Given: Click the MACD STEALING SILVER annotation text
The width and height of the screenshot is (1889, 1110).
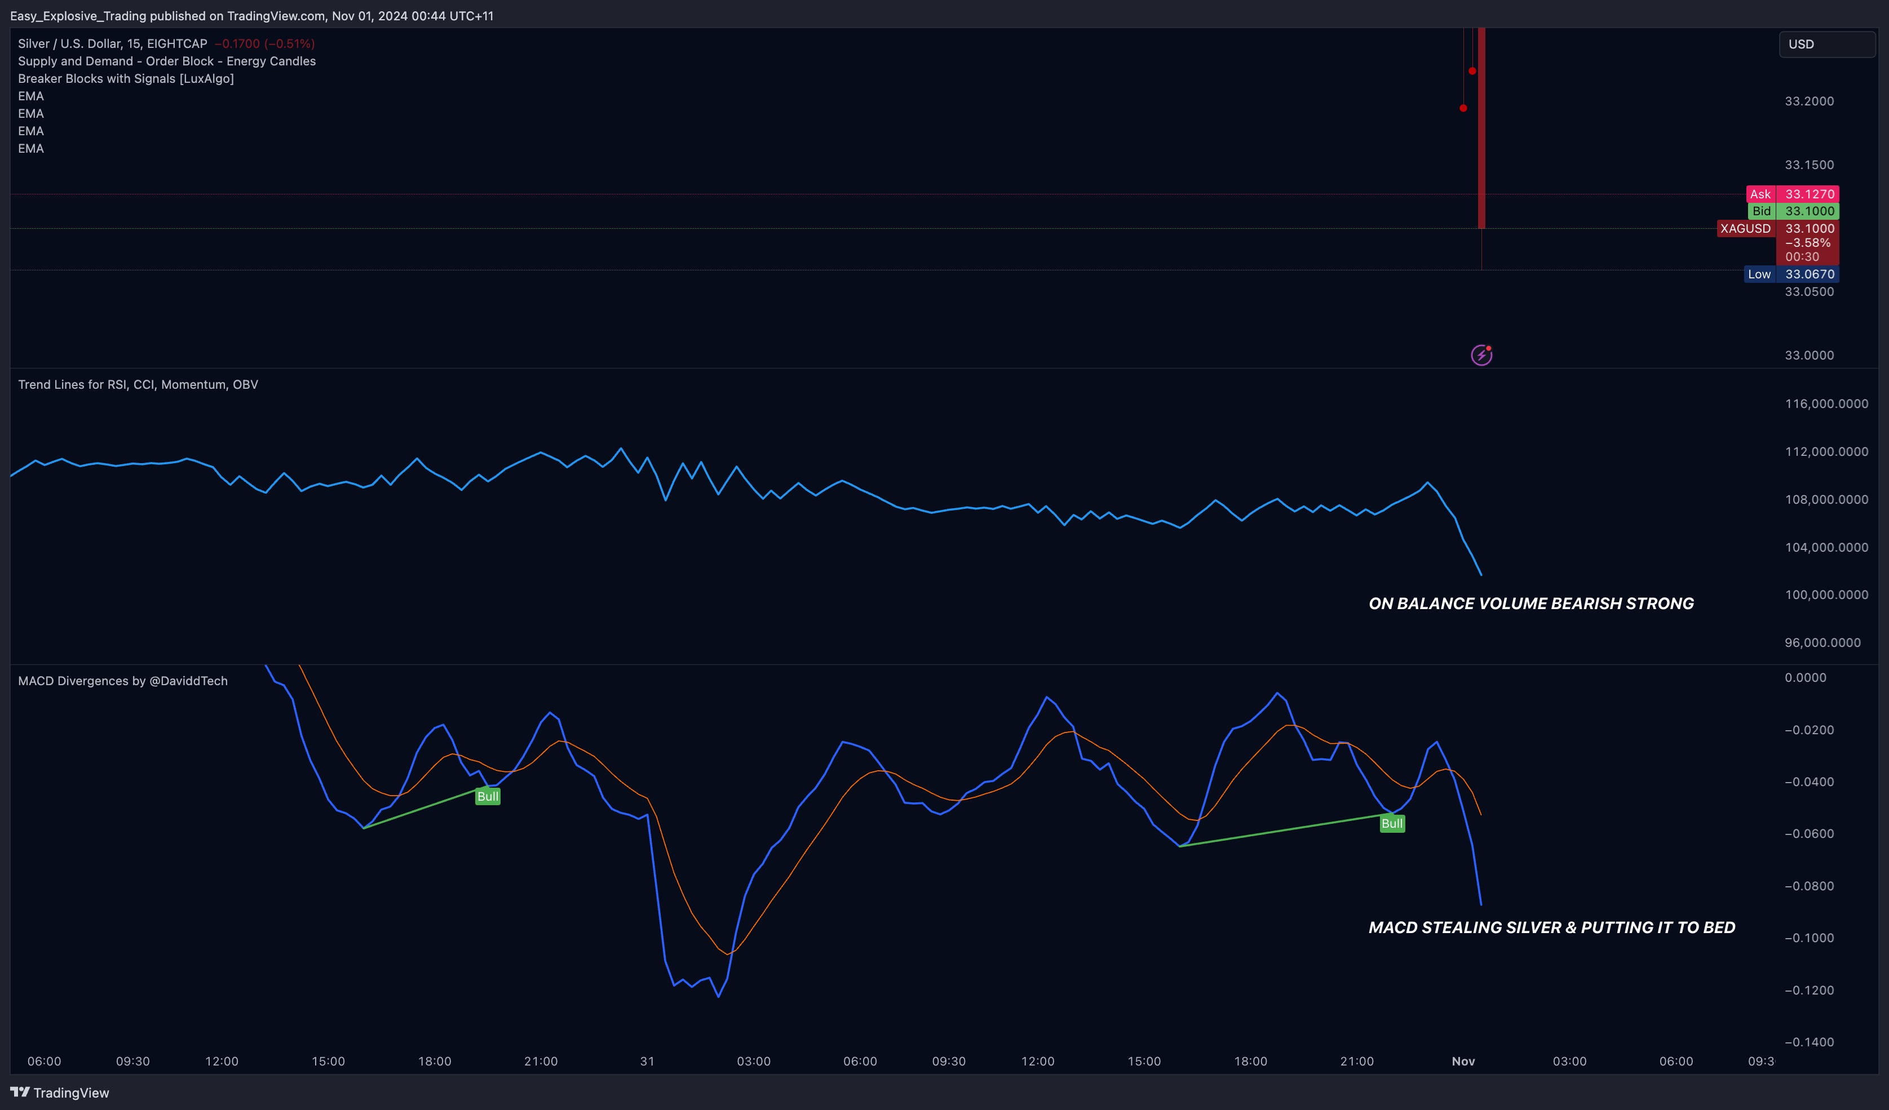Looking at the screenshot, I should (x=1552, y=928).
